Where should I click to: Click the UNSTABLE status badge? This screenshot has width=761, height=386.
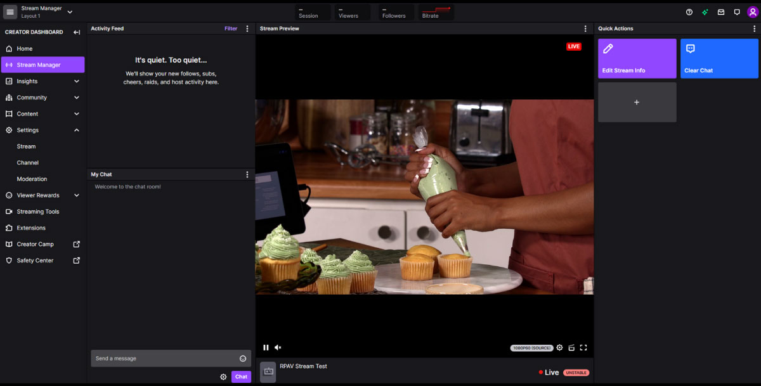[x=576, y=373]
